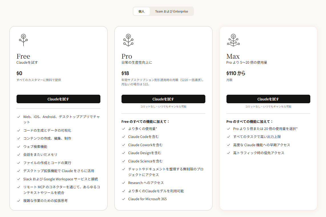The image size is (326, 217).
Task: Click the $110 から price text
Action: click(236, 73)
